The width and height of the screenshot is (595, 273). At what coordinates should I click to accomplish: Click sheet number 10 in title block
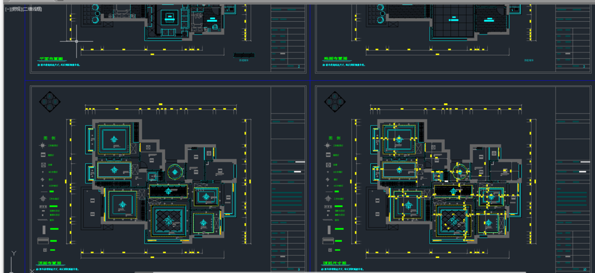tap(584, 269)
